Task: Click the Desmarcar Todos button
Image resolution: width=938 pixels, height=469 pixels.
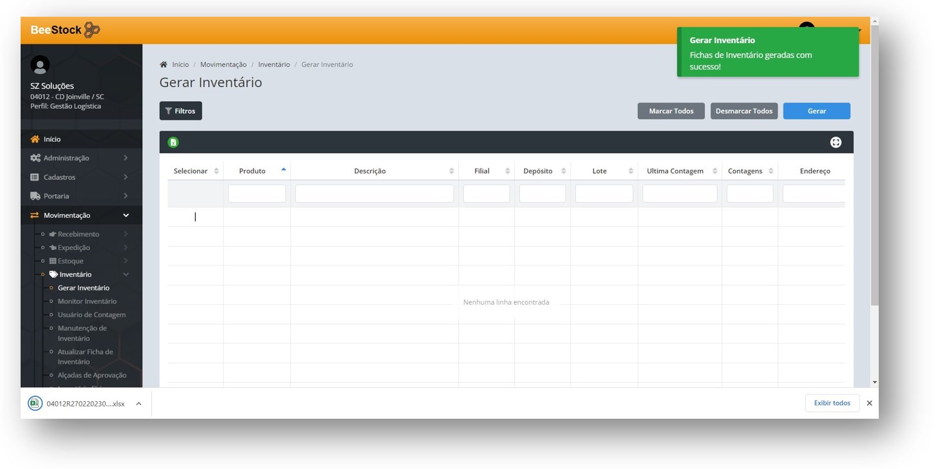Action: tap(743, 111)
